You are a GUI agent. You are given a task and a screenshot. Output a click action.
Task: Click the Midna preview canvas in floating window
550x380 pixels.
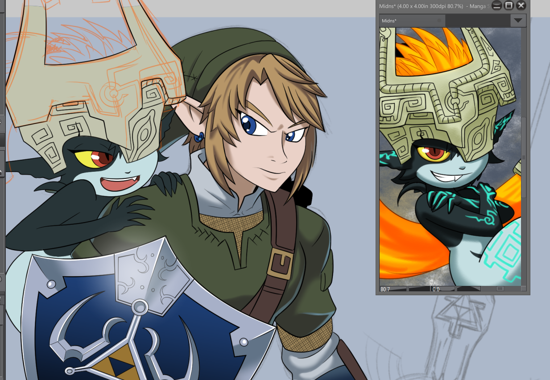[450, 157]
